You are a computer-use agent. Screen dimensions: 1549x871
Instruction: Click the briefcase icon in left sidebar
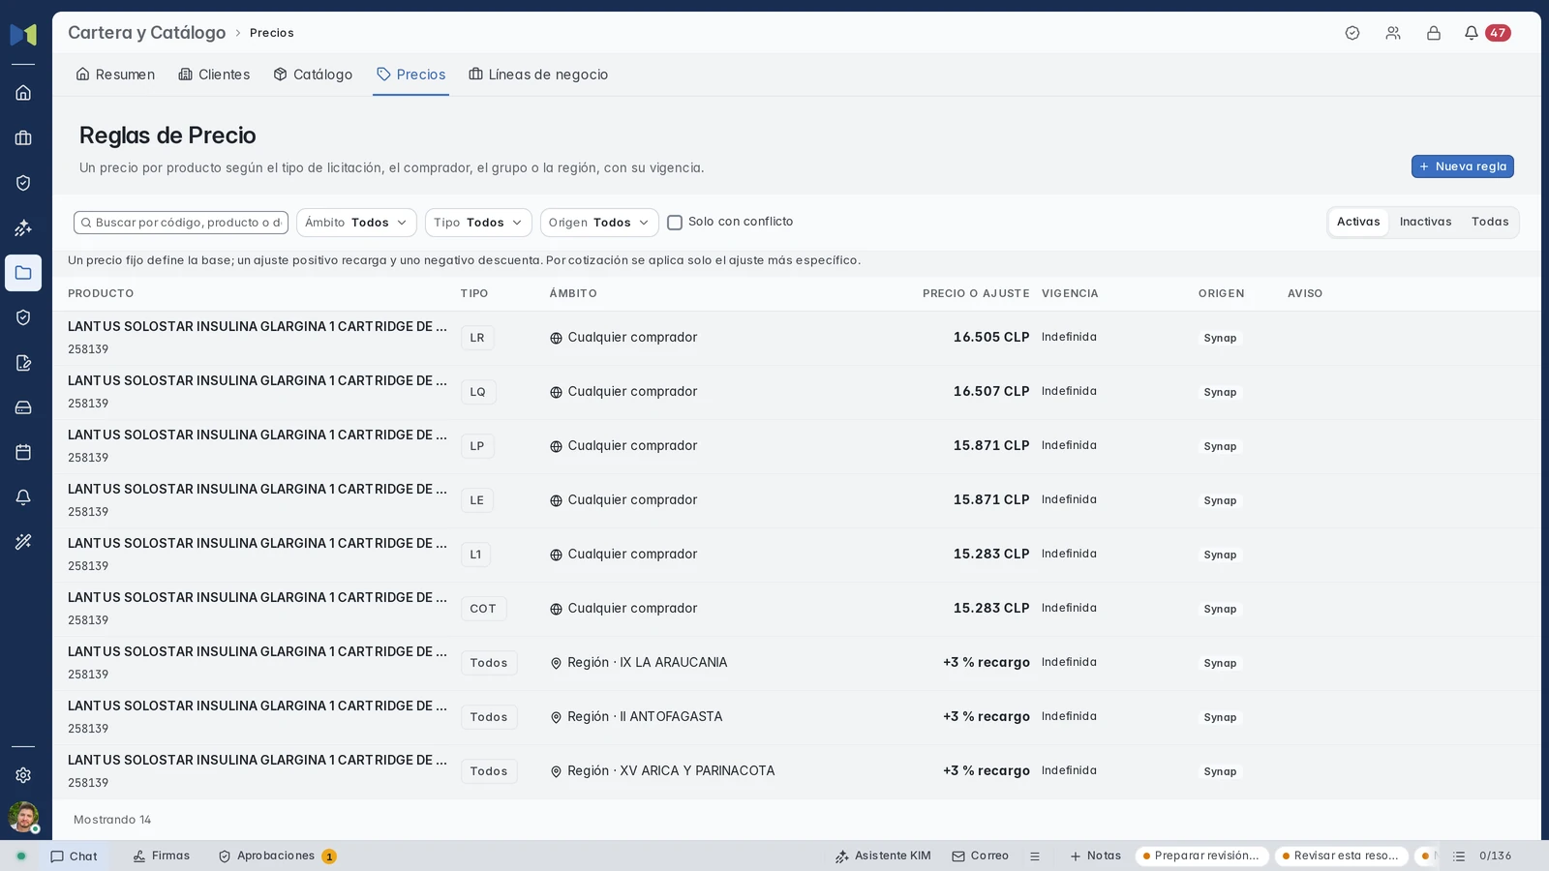point(23,138)
